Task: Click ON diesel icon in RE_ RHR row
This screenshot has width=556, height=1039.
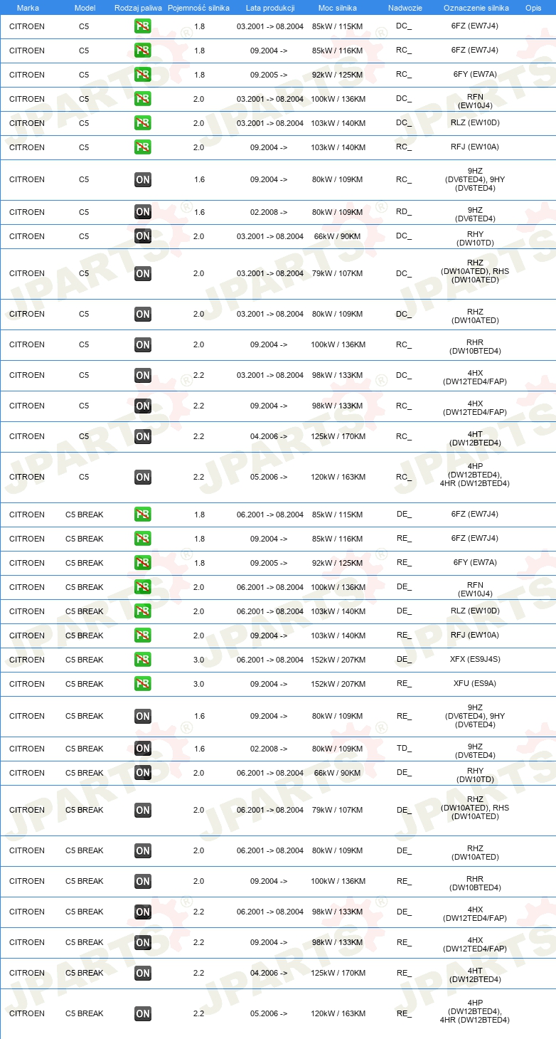Action: click(x=143, y=881)
